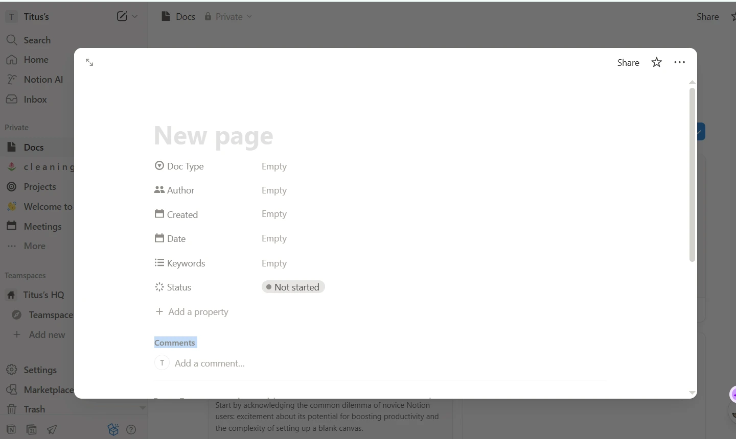Change the Not started status tag
Viewport: 736px width, 439px height.
(293, 287)
